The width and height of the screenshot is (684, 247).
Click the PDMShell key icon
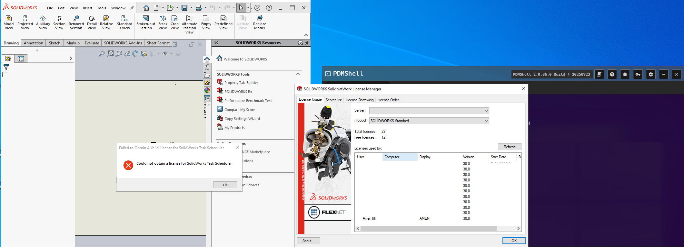tap(638, 74)
